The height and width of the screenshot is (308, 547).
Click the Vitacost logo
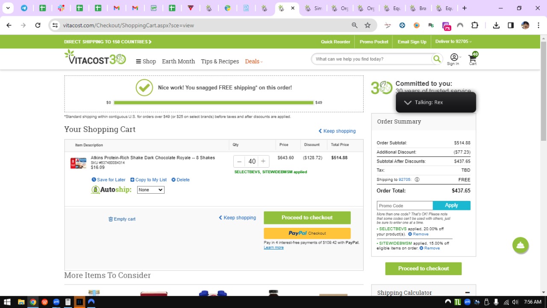click(x=95, y=58)
